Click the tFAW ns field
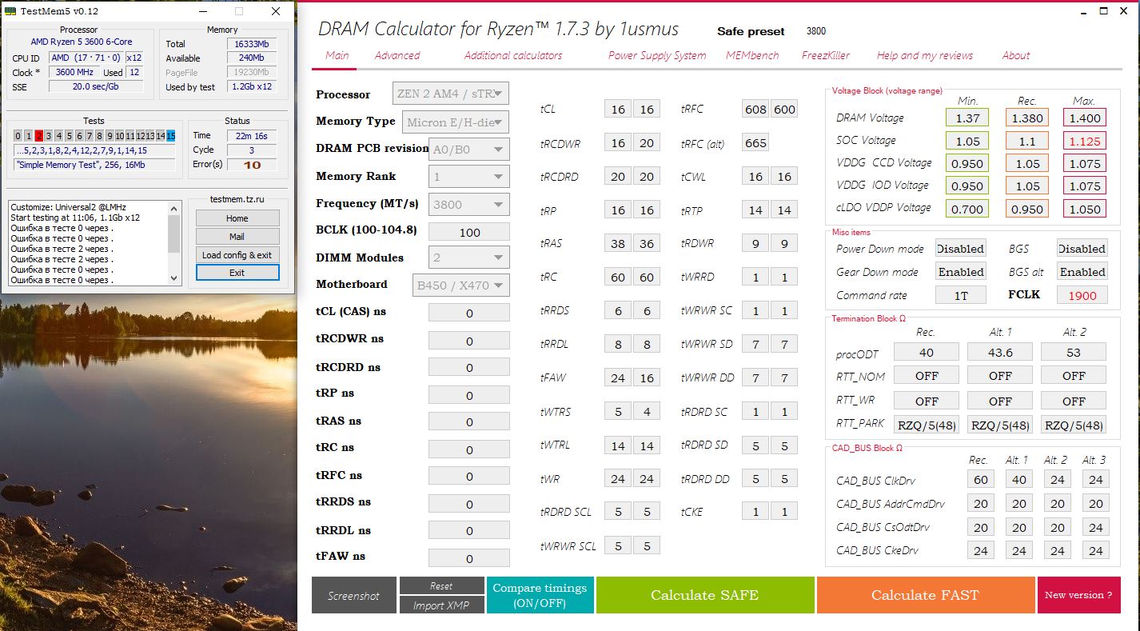The image size is (1140, 631). click(x=469, y=558)
